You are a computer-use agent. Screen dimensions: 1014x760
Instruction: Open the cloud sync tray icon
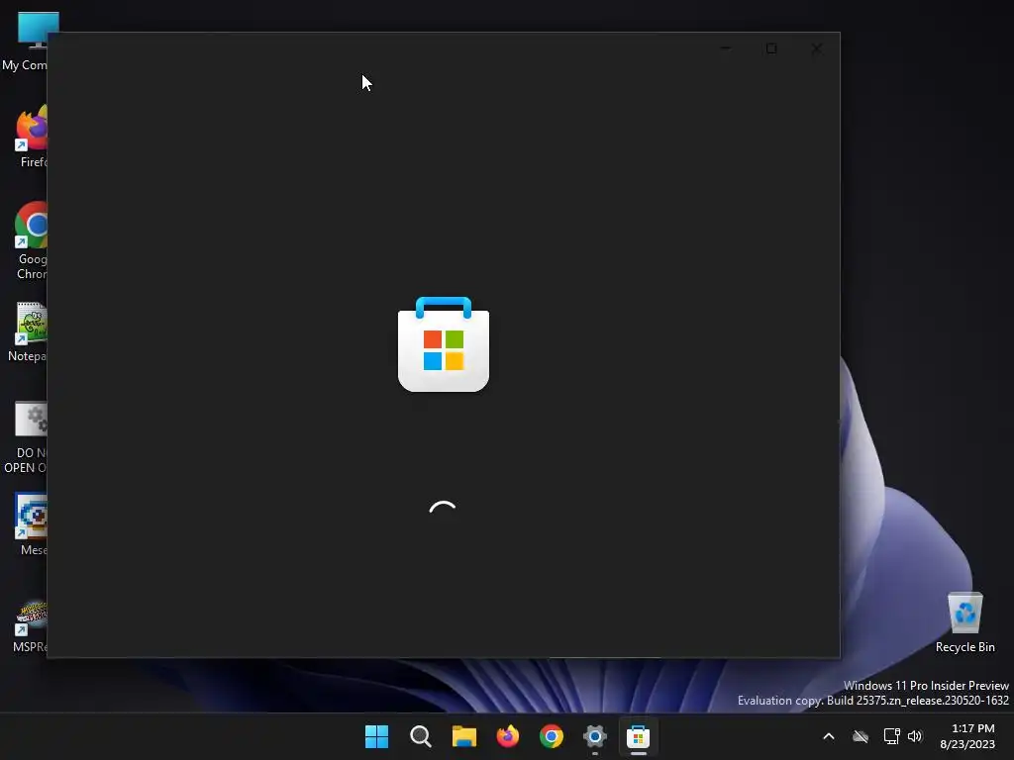861,736
